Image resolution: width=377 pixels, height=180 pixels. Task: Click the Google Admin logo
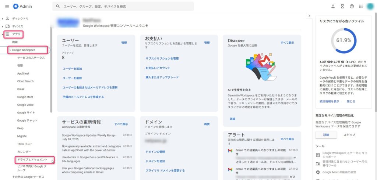tap(22, 6)
